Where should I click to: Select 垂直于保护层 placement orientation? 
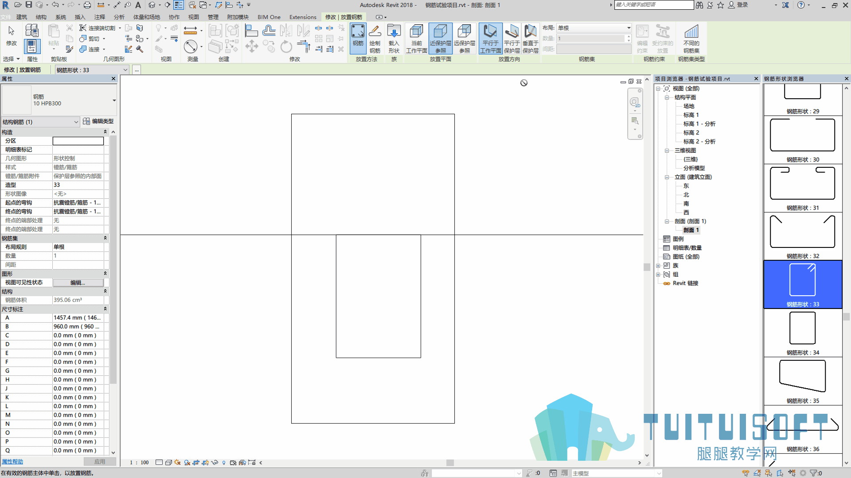tap(530, 39)
